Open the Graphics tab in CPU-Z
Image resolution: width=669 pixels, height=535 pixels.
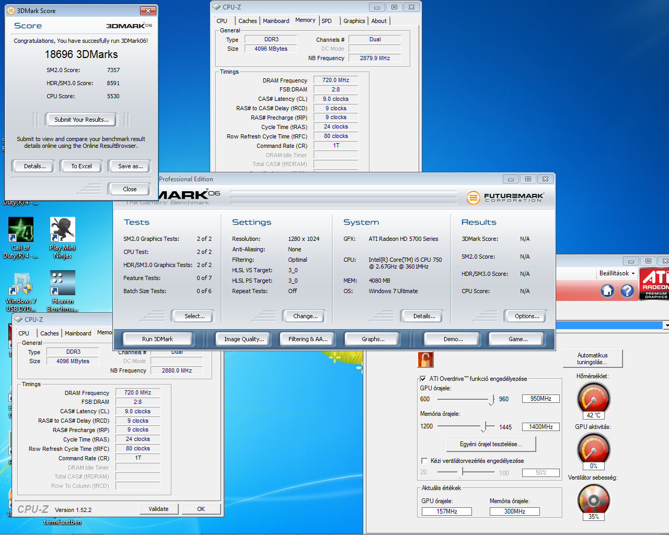tap(354, 21)
